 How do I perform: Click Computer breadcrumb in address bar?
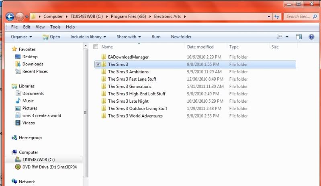coord(53,16)
